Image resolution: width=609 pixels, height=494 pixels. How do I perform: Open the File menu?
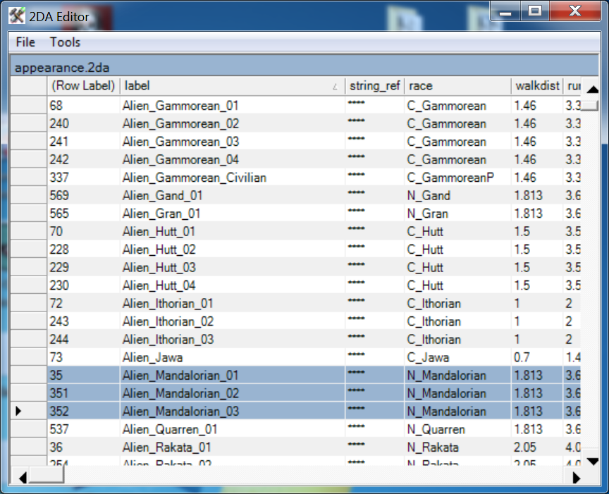(x=25, y=42)
